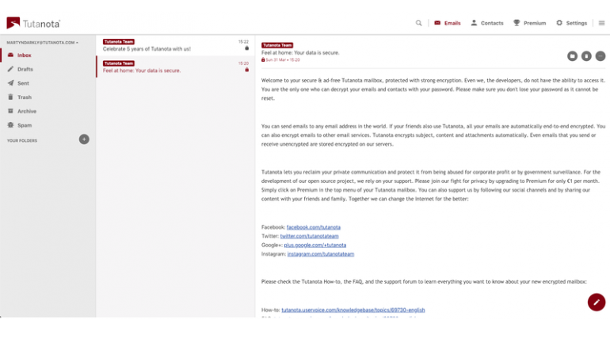Image resolution: width=610 pixels, height=343 pixels.
Task: Open the Tutanota logo home
Action: coord(33,23)
